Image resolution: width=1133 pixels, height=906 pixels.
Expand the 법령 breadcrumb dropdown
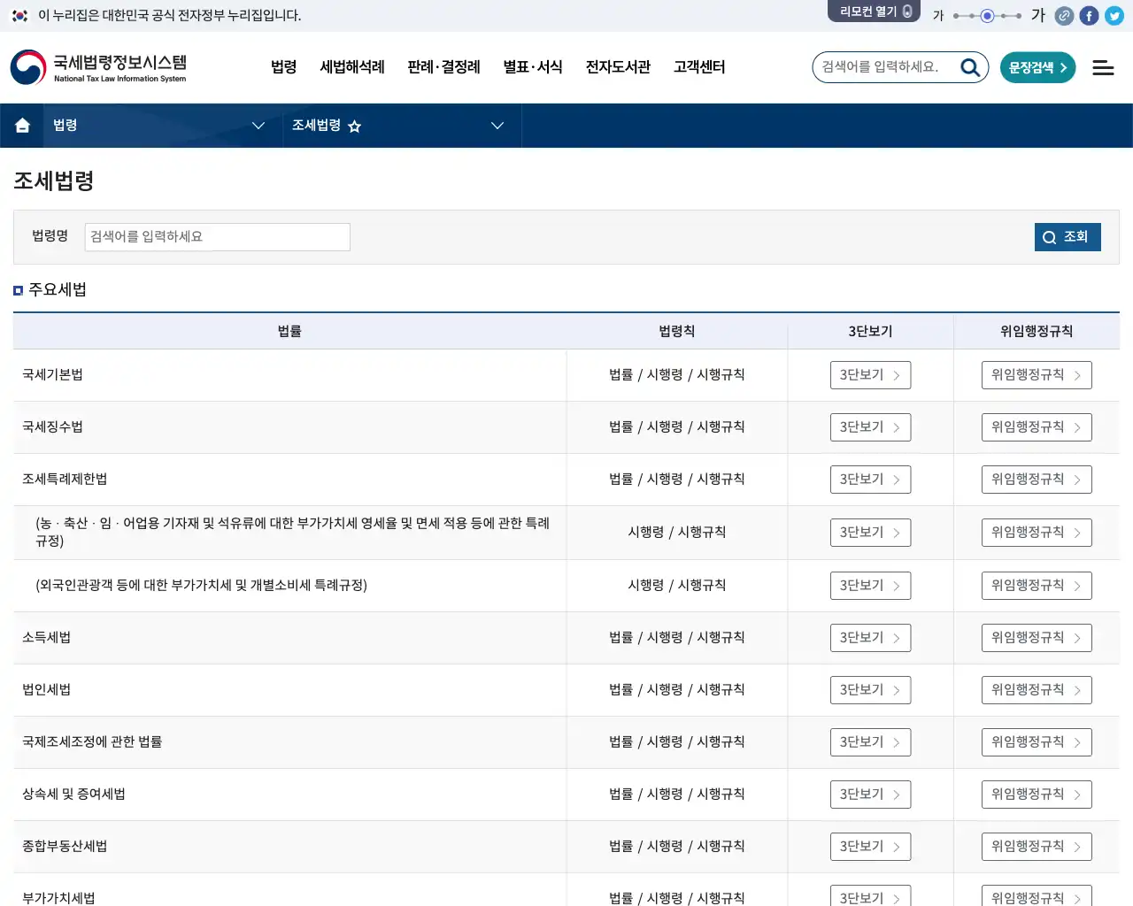258,126
